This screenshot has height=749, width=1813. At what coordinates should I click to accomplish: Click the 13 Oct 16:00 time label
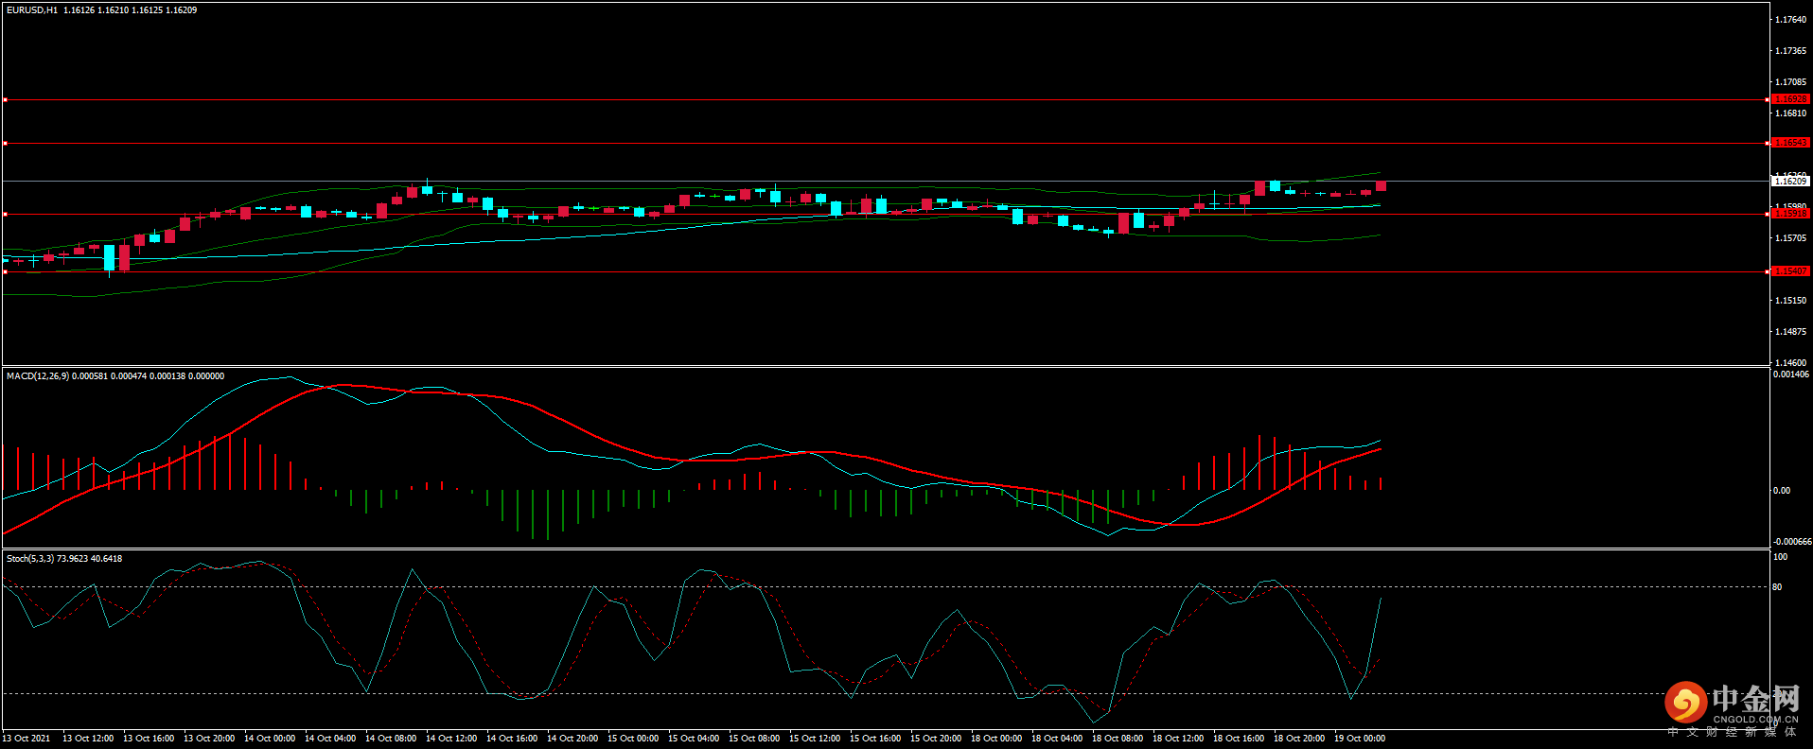pyautogui.click(x=149, y=739)
